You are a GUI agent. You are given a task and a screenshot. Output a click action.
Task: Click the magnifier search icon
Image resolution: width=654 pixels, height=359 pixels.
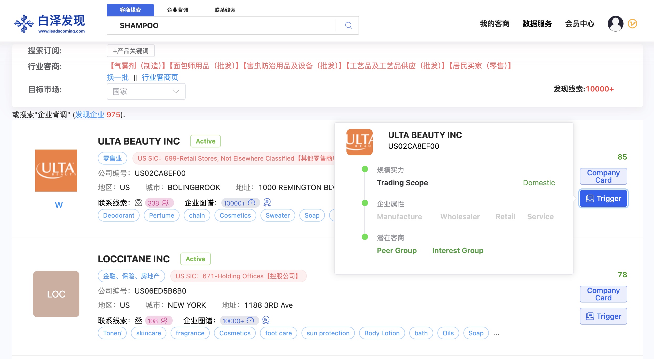click(x=348, y=25)
